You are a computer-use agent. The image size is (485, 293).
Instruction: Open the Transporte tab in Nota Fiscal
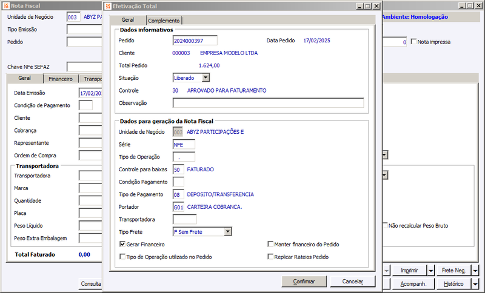click(92, 79)
